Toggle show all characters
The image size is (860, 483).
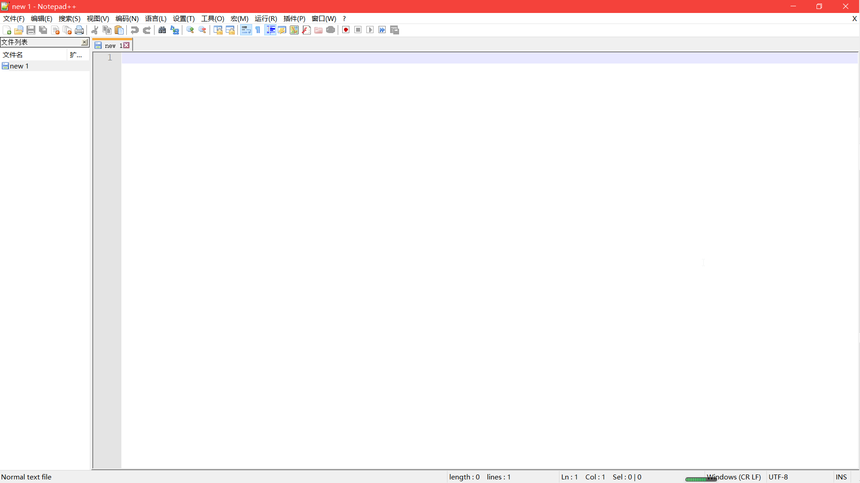point(258,30)
